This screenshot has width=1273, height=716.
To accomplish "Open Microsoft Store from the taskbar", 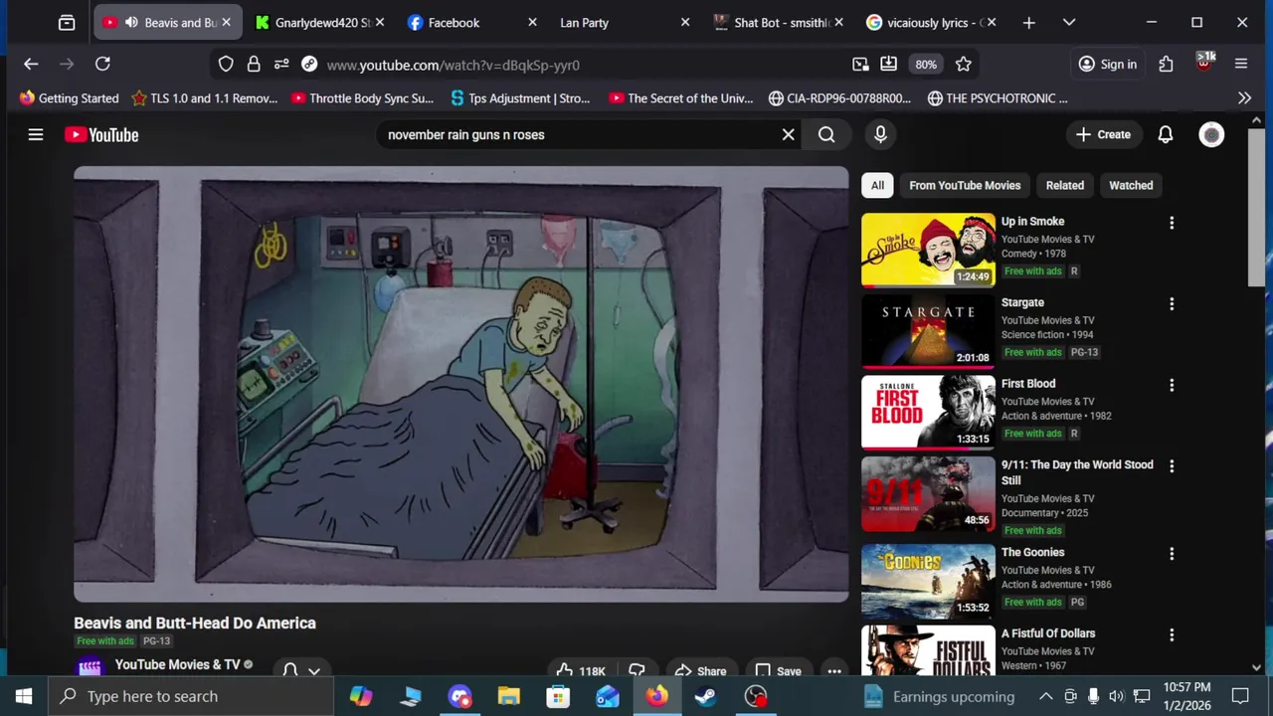I will (558, 696).
